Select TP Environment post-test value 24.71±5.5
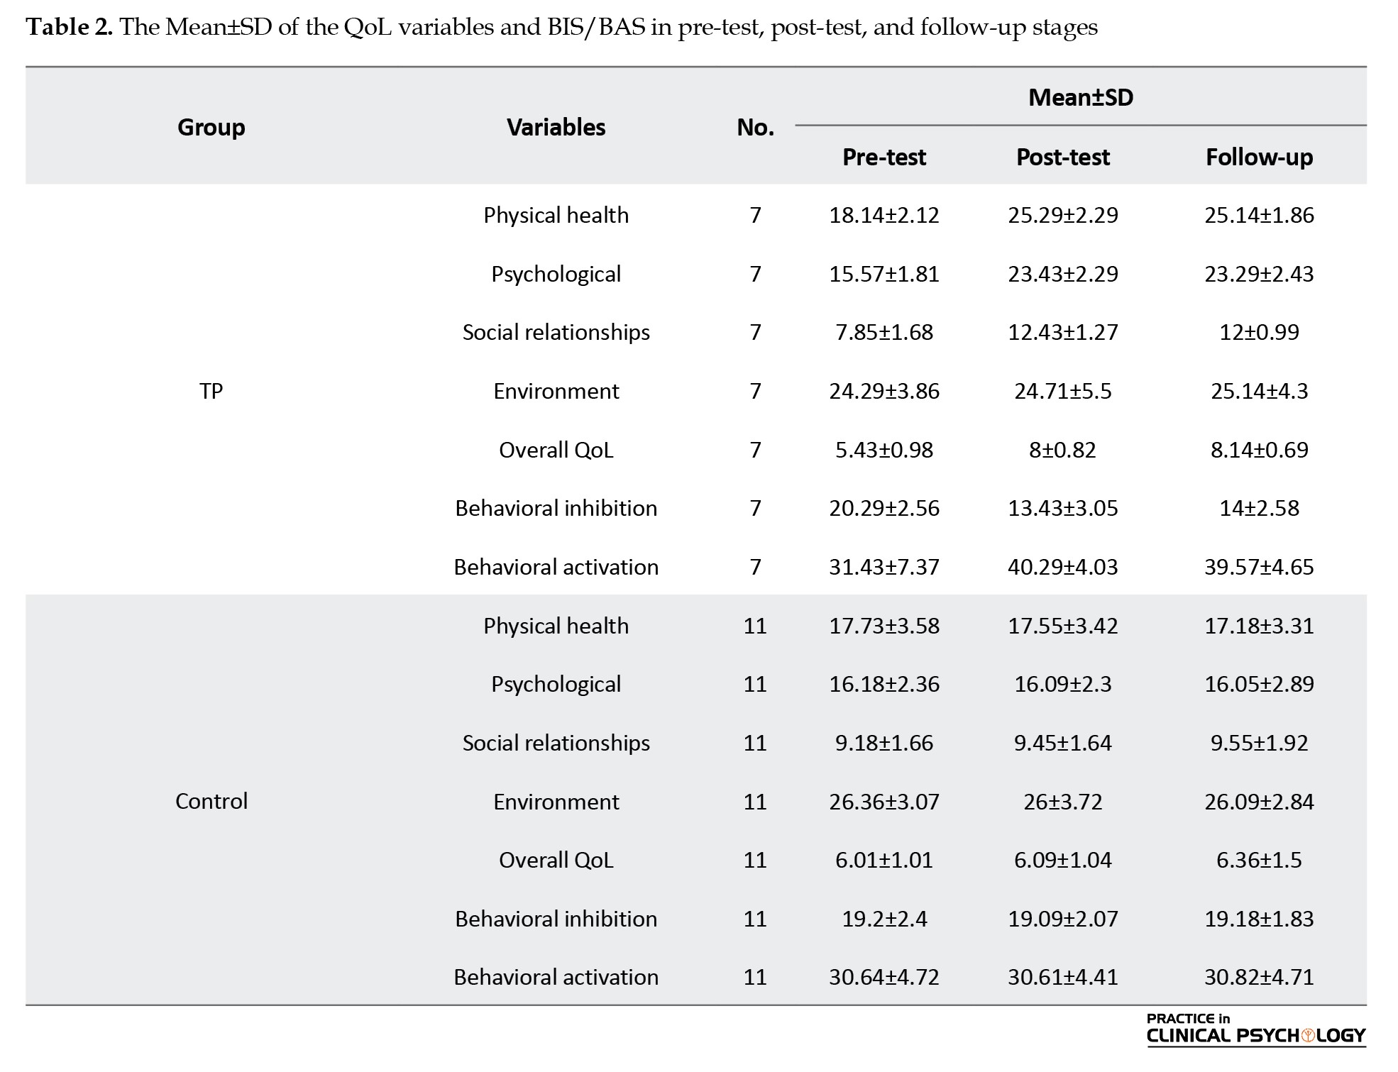This screenshot has width=1398, height=1072. [x=1062, y=391]
